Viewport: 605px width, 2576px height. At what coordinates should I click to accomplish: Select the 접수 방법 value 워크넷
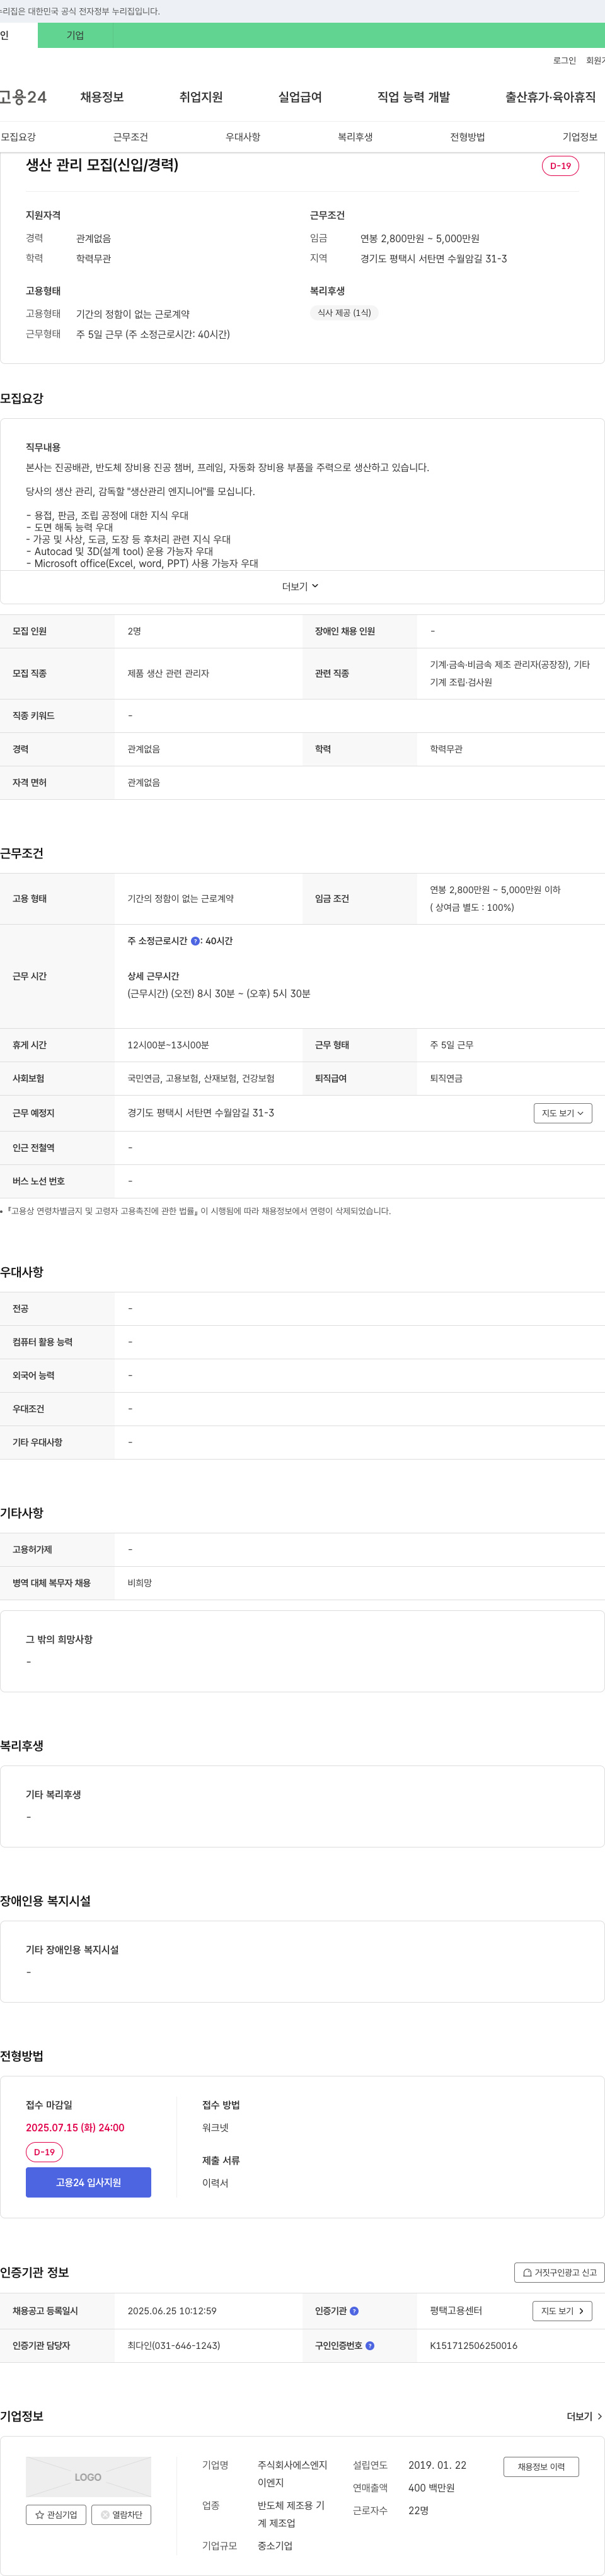pyautogui.click(x=216, y=2128)
